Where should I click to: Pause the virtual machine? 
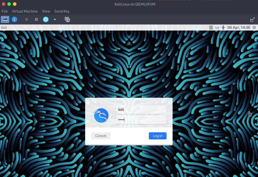pyautogui.click(x=36, y=19)
